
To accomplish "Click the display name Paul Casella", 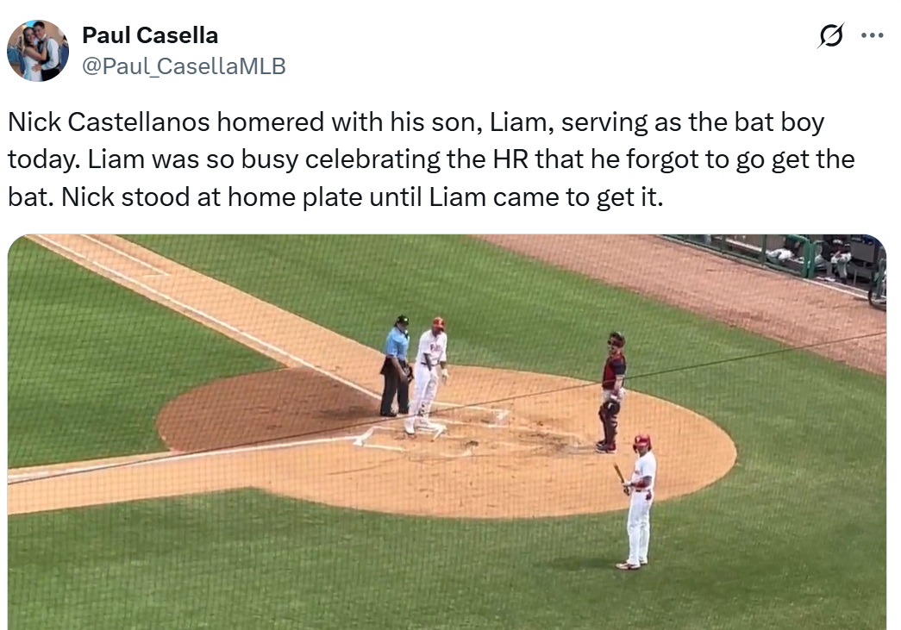I will [147, 35].
